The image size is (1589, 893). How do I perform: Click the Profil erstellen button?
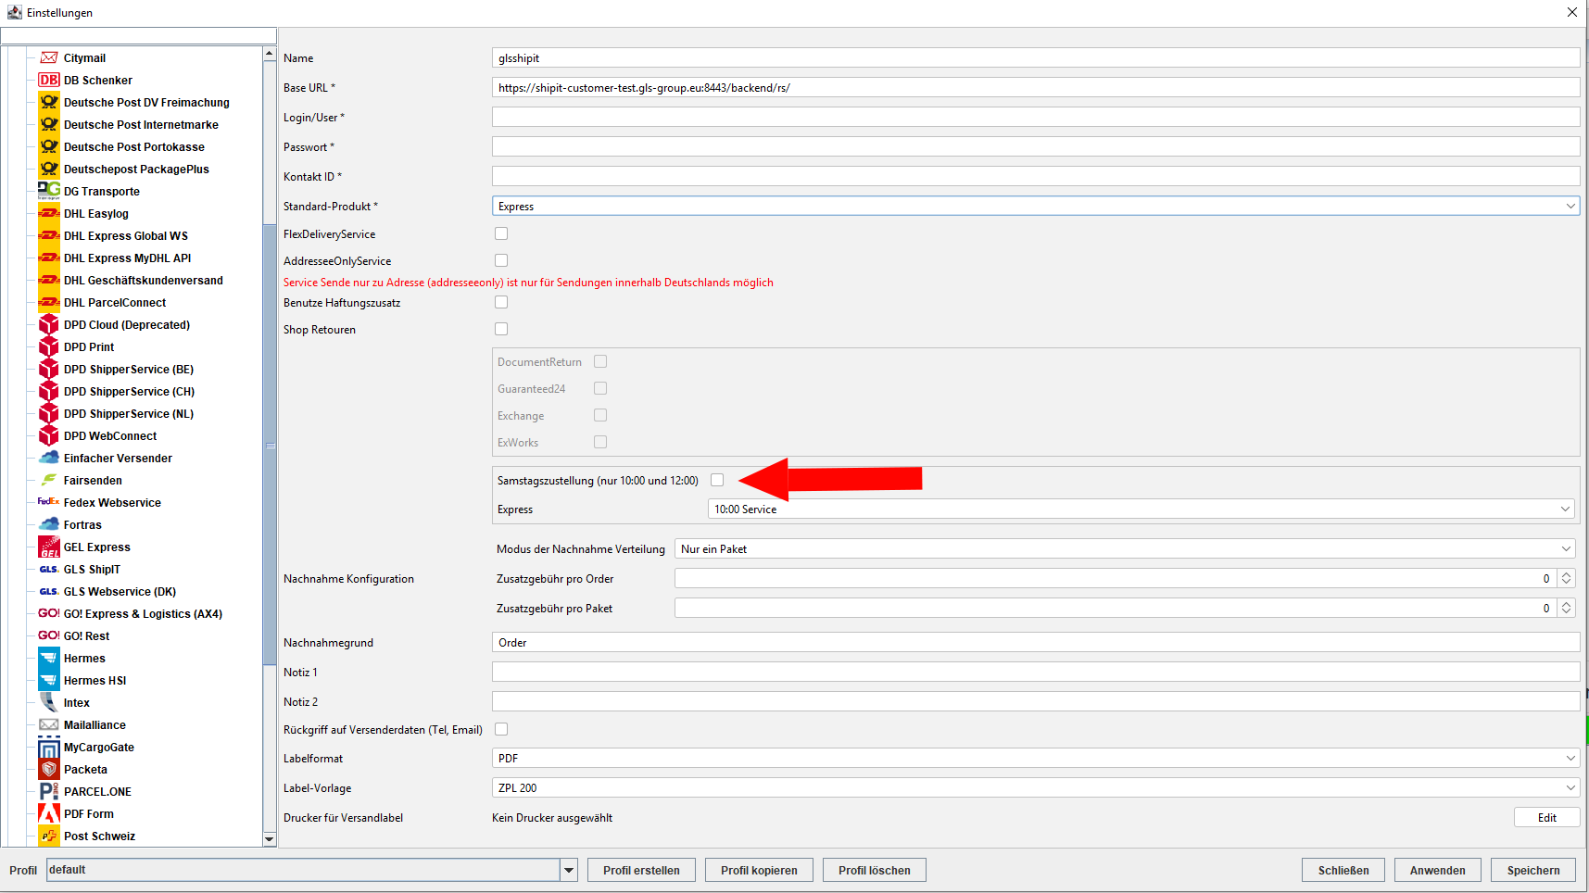tap(641, 870)
